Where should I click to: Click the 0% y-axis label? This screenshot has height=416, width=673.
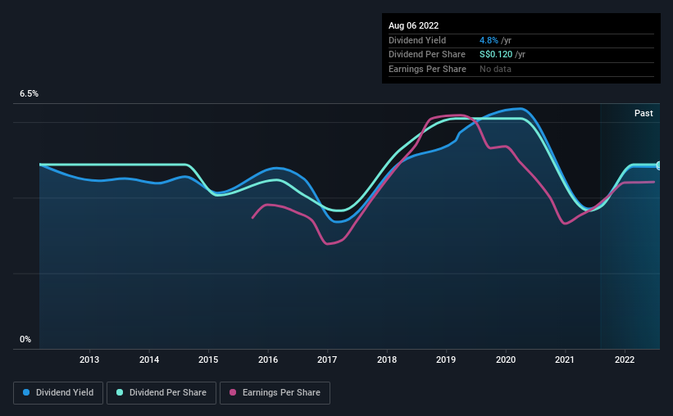pyautogui.click(x=25, y=339)
